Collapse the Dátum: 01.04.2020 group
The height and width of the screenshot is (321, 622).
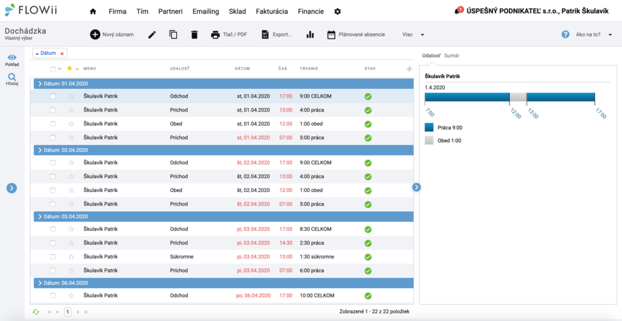tap(40, 84)
